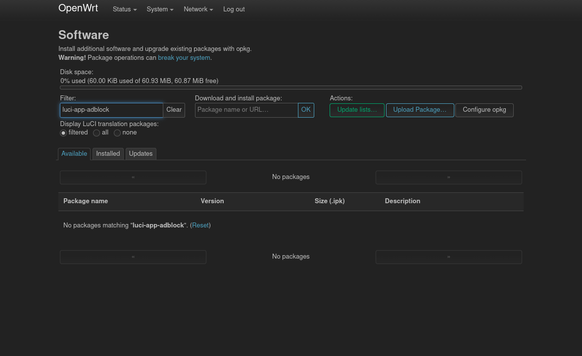
Task: Open the OpenWrt home link
Action: click(78, 8)
